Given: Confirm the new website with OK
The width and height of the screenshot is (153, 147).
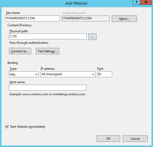Looking at the screenshot, I should (x=108, y=139).
